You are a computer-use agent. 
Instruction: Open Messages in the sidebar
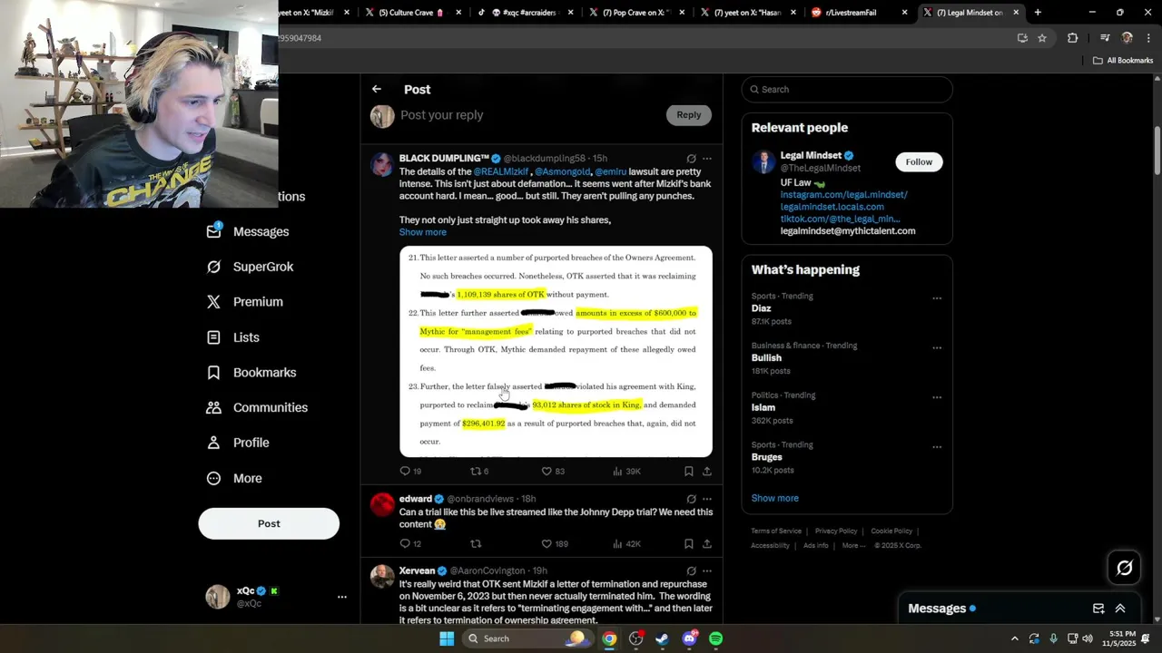click(x=248, y=231)
